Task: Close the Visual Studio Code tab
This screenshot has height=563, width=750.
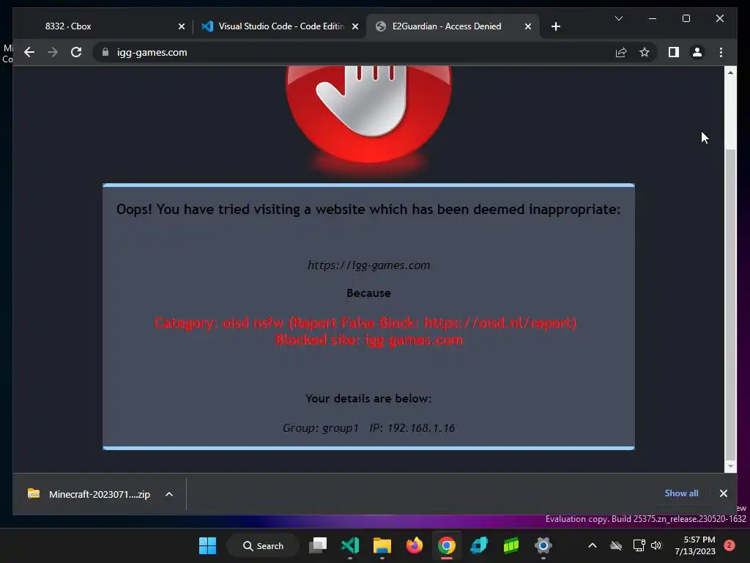Action: [355, 27]
